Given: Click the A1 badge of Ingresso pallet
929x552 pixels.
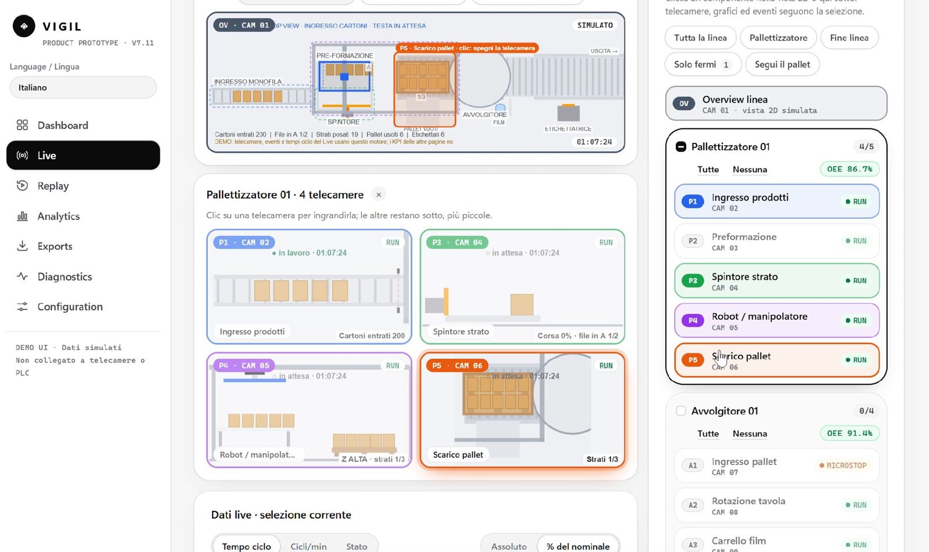Looking at the screenshot, I should [693, 466].
